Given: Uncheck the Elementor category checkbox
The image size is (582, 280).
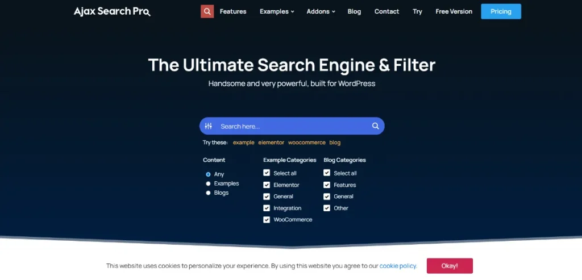Looking at the screenshot, I should [x=267, y=185].
